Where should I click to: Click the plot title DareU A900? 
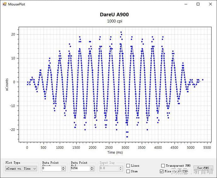pos(114,14)
